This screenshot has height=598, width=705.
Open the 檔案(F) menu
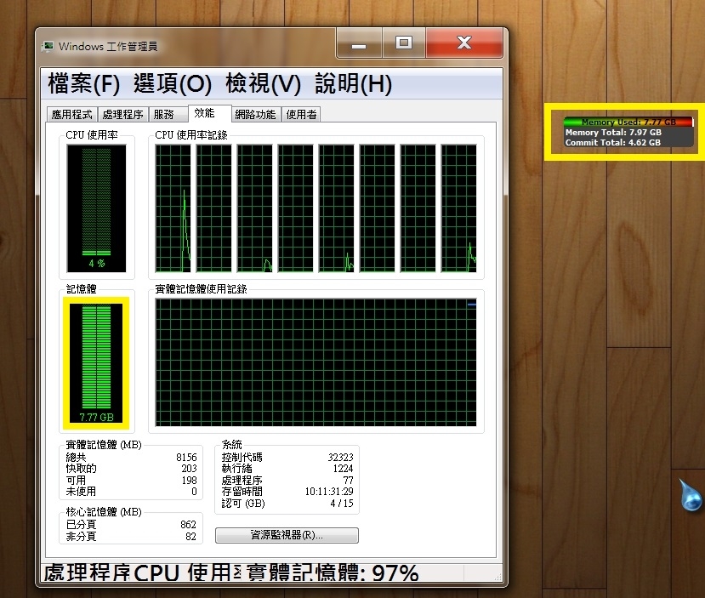(x=84, y=84)
